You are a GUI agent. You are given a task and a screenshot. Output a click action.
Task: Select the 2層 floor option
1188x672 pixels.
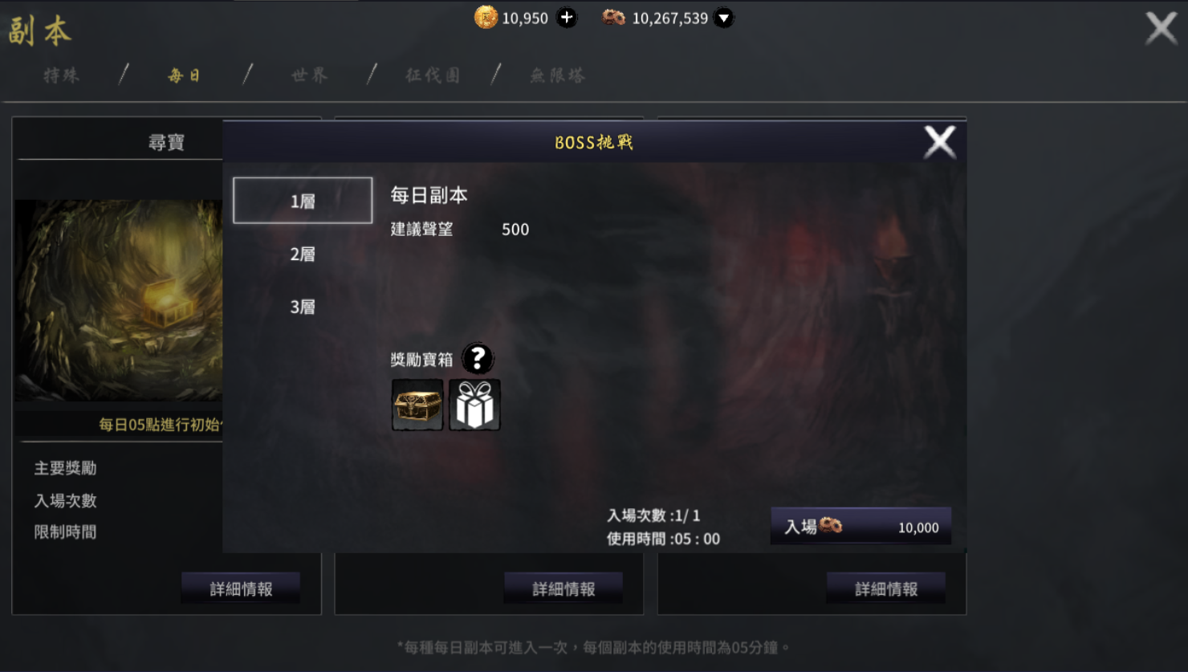pos(303,255)
